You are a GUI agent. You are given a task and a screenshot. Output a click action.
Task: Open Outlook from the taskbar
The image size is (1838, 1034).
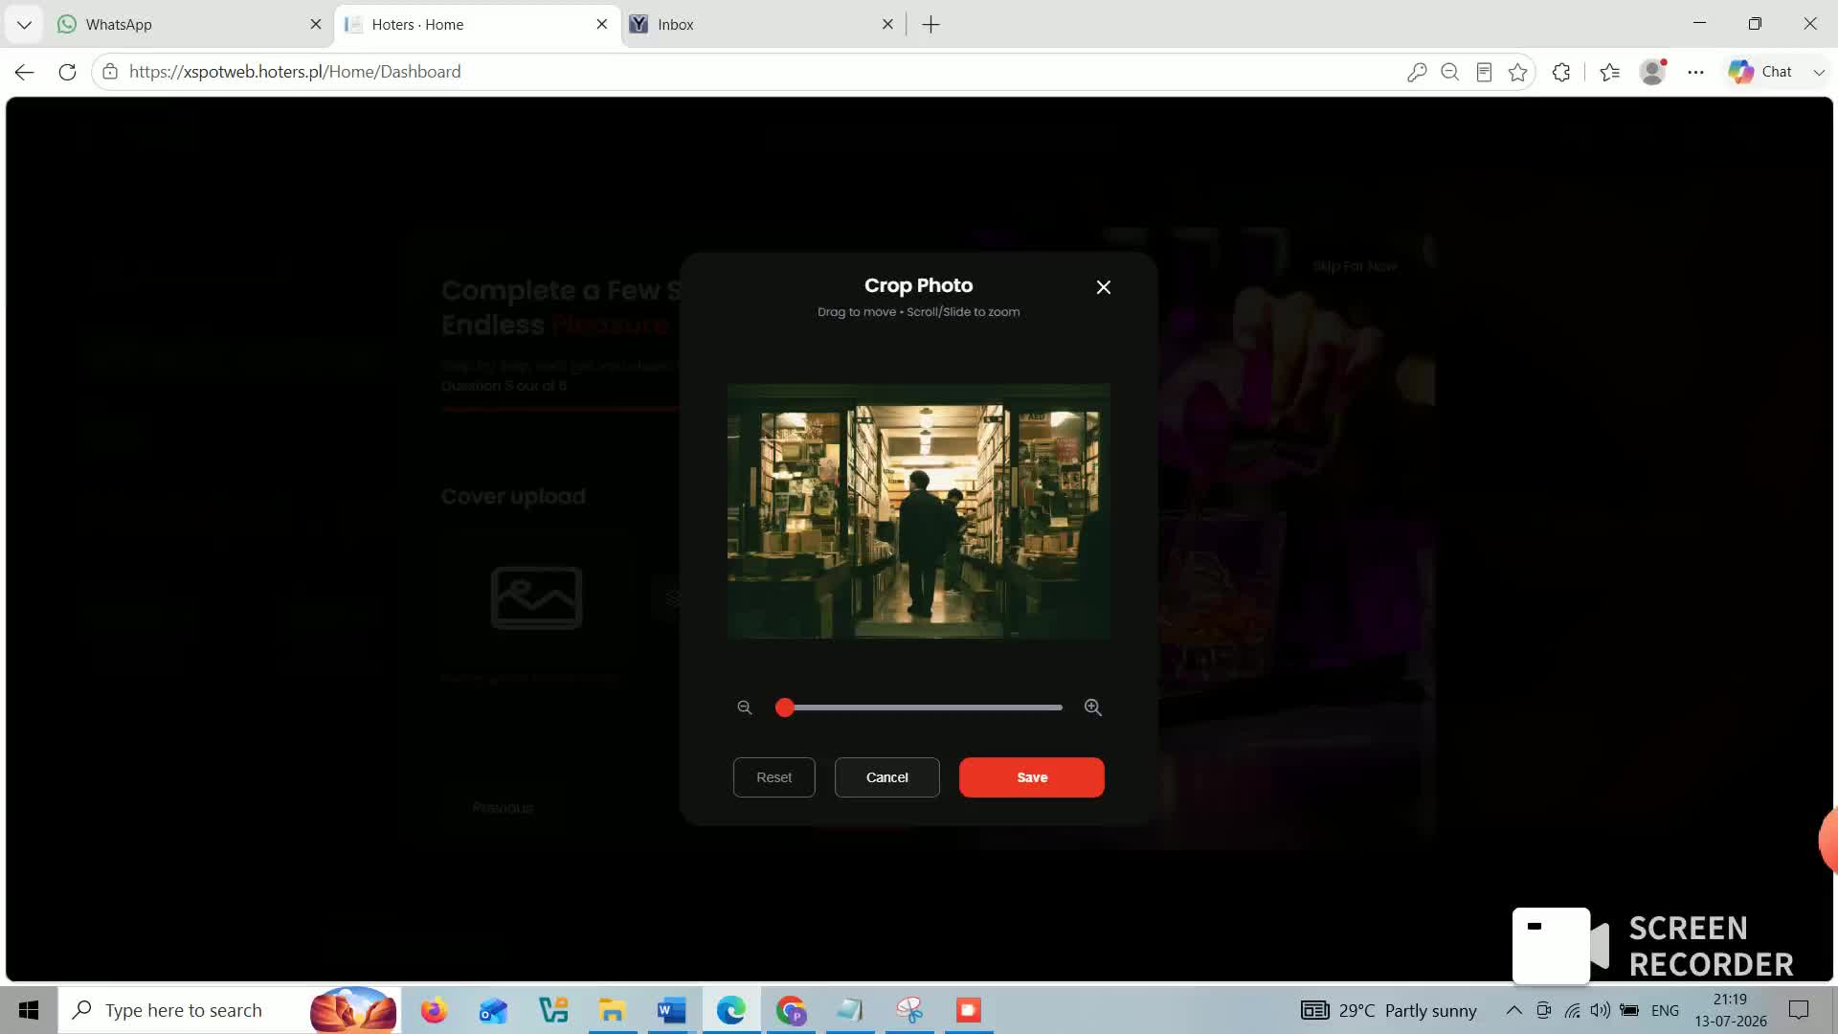493,1010
